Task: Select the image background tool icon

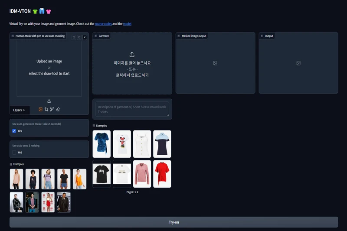Action: (x=41, y=110)
